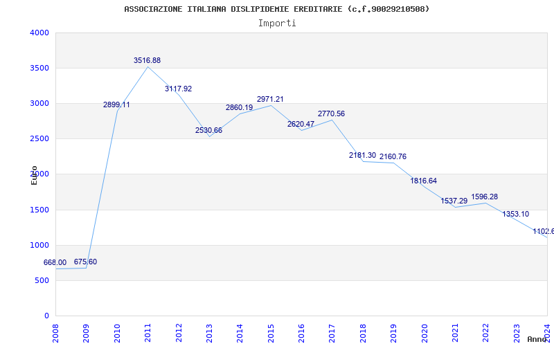Click the 3117.92 data label
Image resolution: width=554 pixels, height=346 pixels.
pos(178,89)
